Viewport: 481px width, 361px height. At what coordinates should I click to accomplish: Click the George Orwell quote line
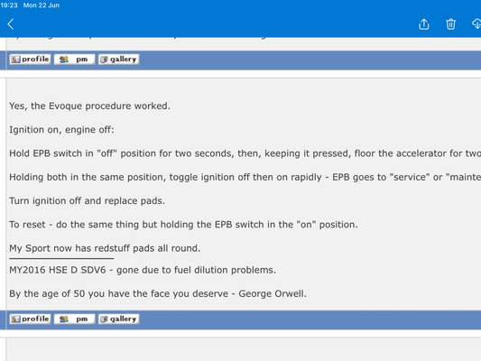pos(158,294)
